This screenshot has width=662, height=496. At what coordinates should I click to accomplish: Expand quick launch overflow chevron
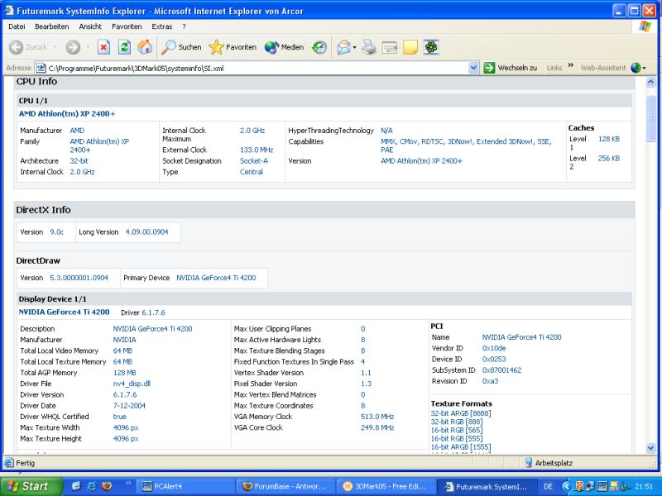pyautogui.click(x=128, y=484)
